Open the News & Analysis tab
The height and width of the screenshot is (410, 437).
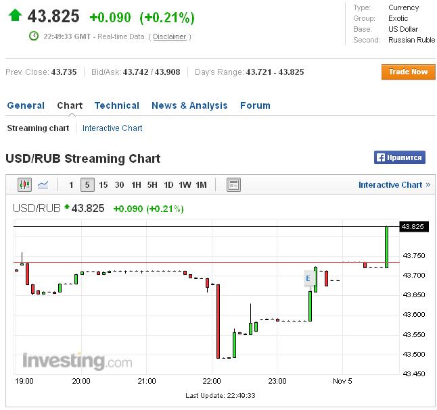click(x=189, y=105)
